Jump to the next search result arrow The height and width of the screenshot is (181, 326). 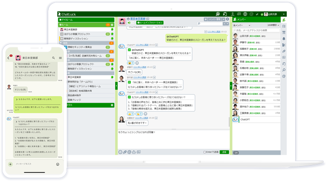coord(227,24)
